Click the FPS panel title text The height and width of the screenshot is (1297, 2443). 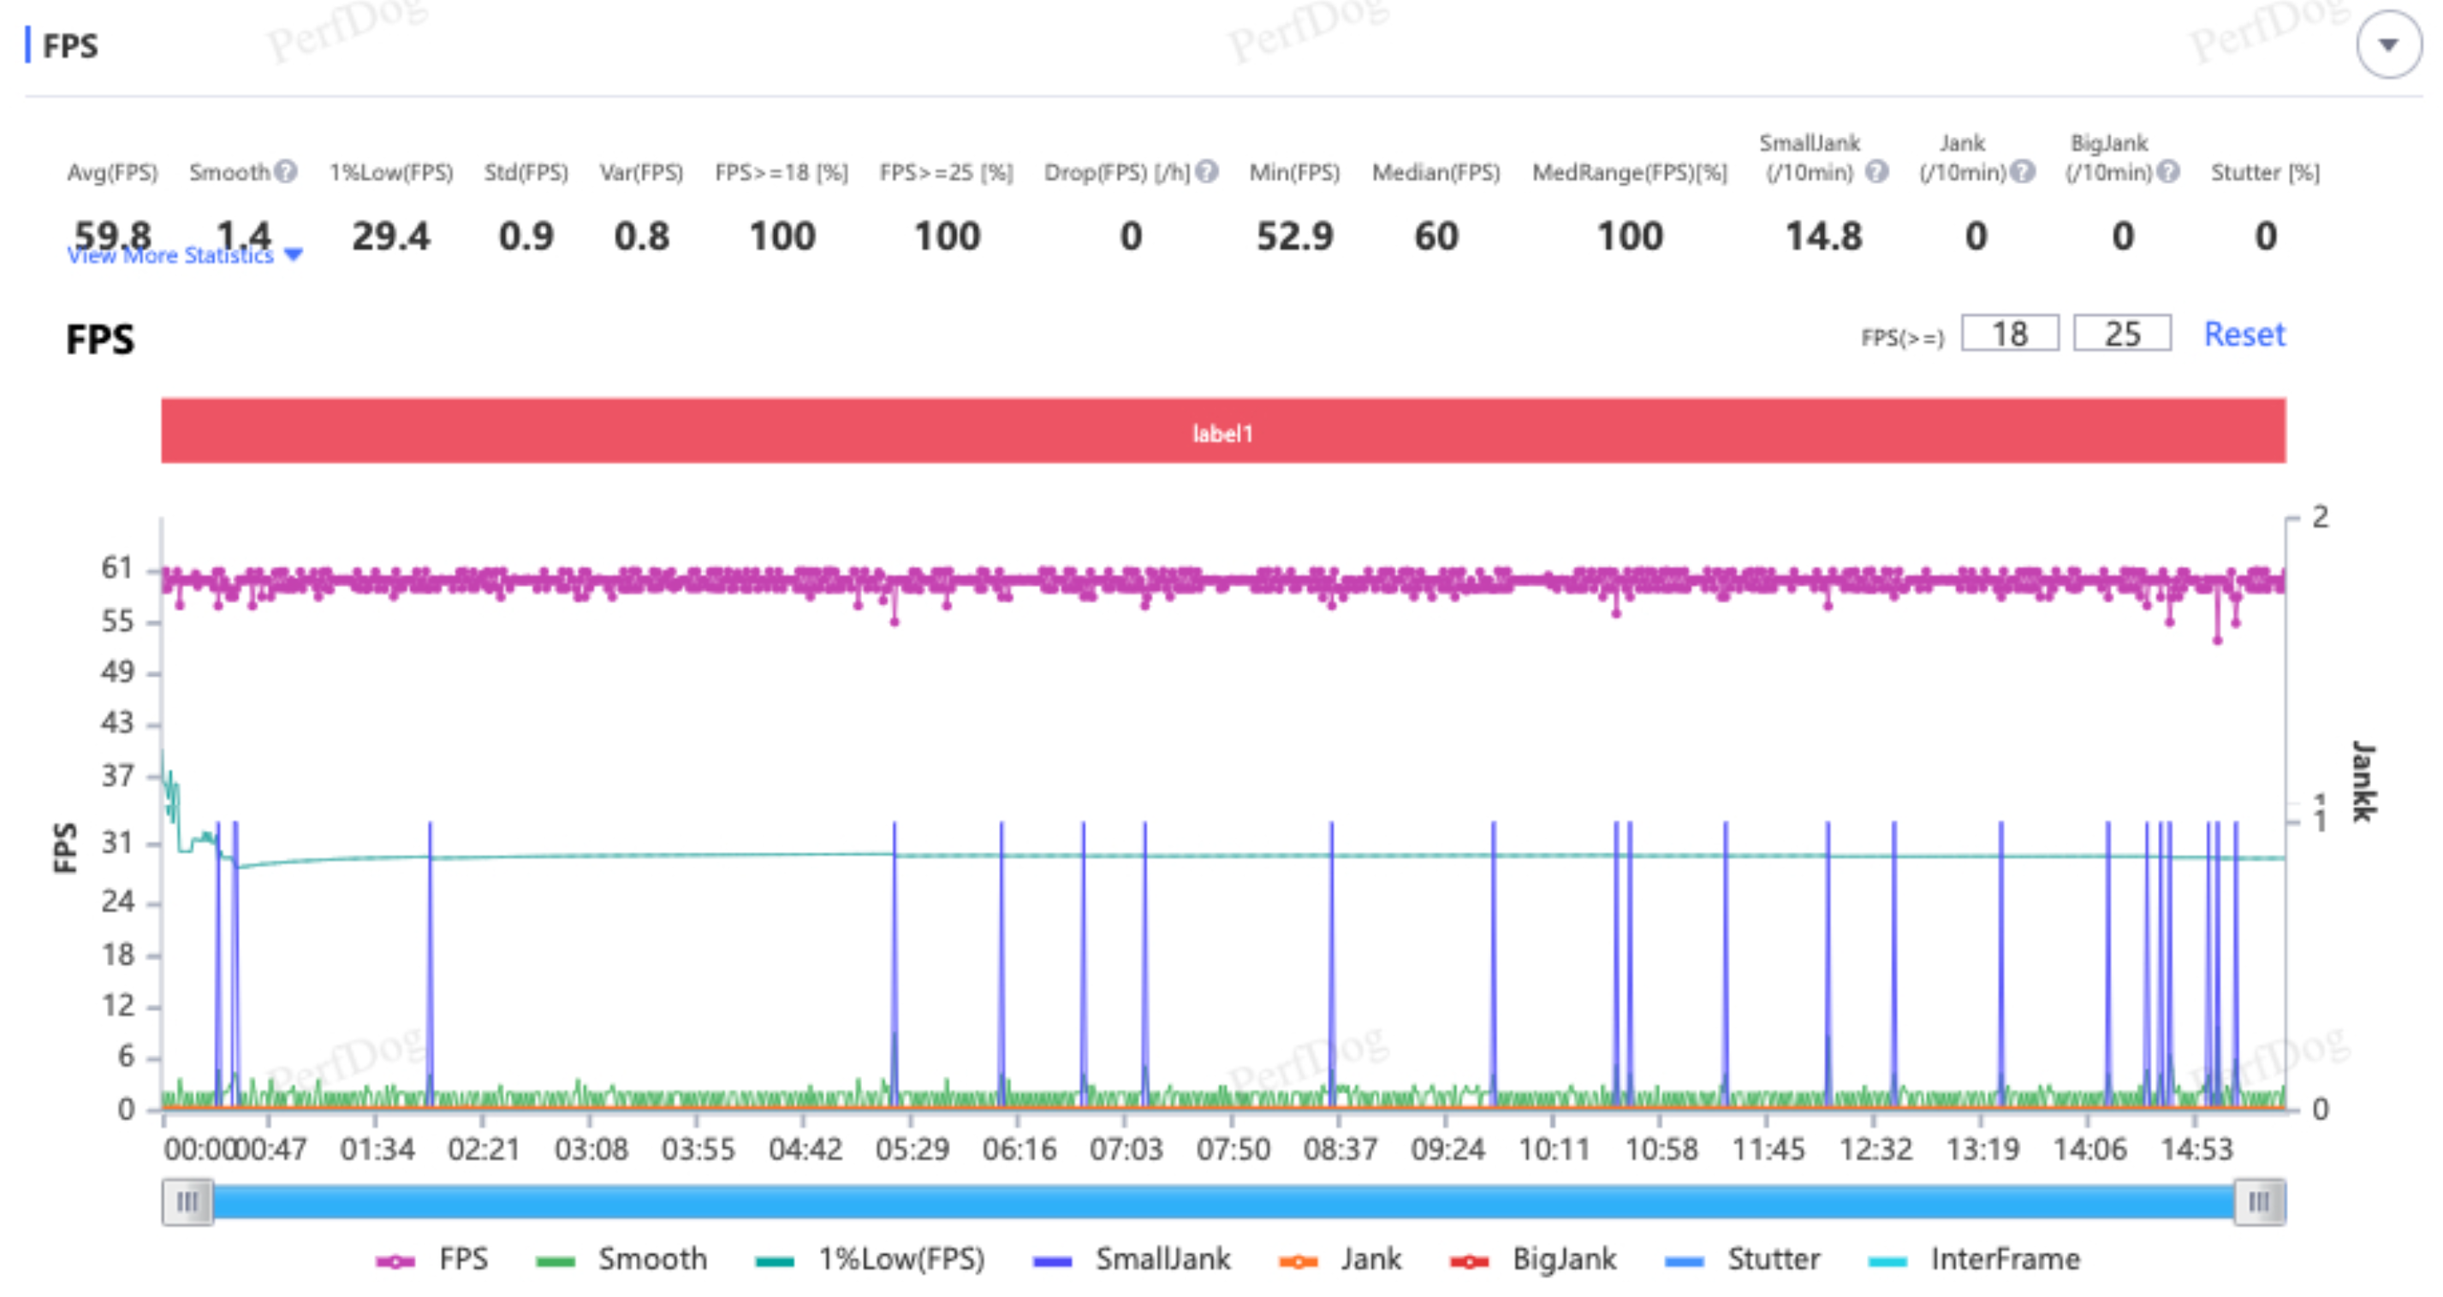tap(70, 45)
